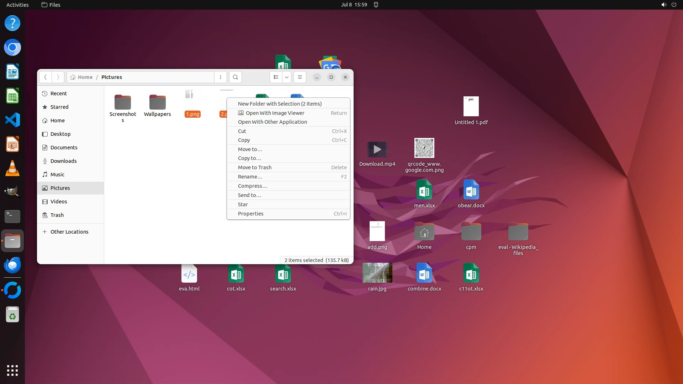
Task: Open the Activities overview
Action: (17, 5)
